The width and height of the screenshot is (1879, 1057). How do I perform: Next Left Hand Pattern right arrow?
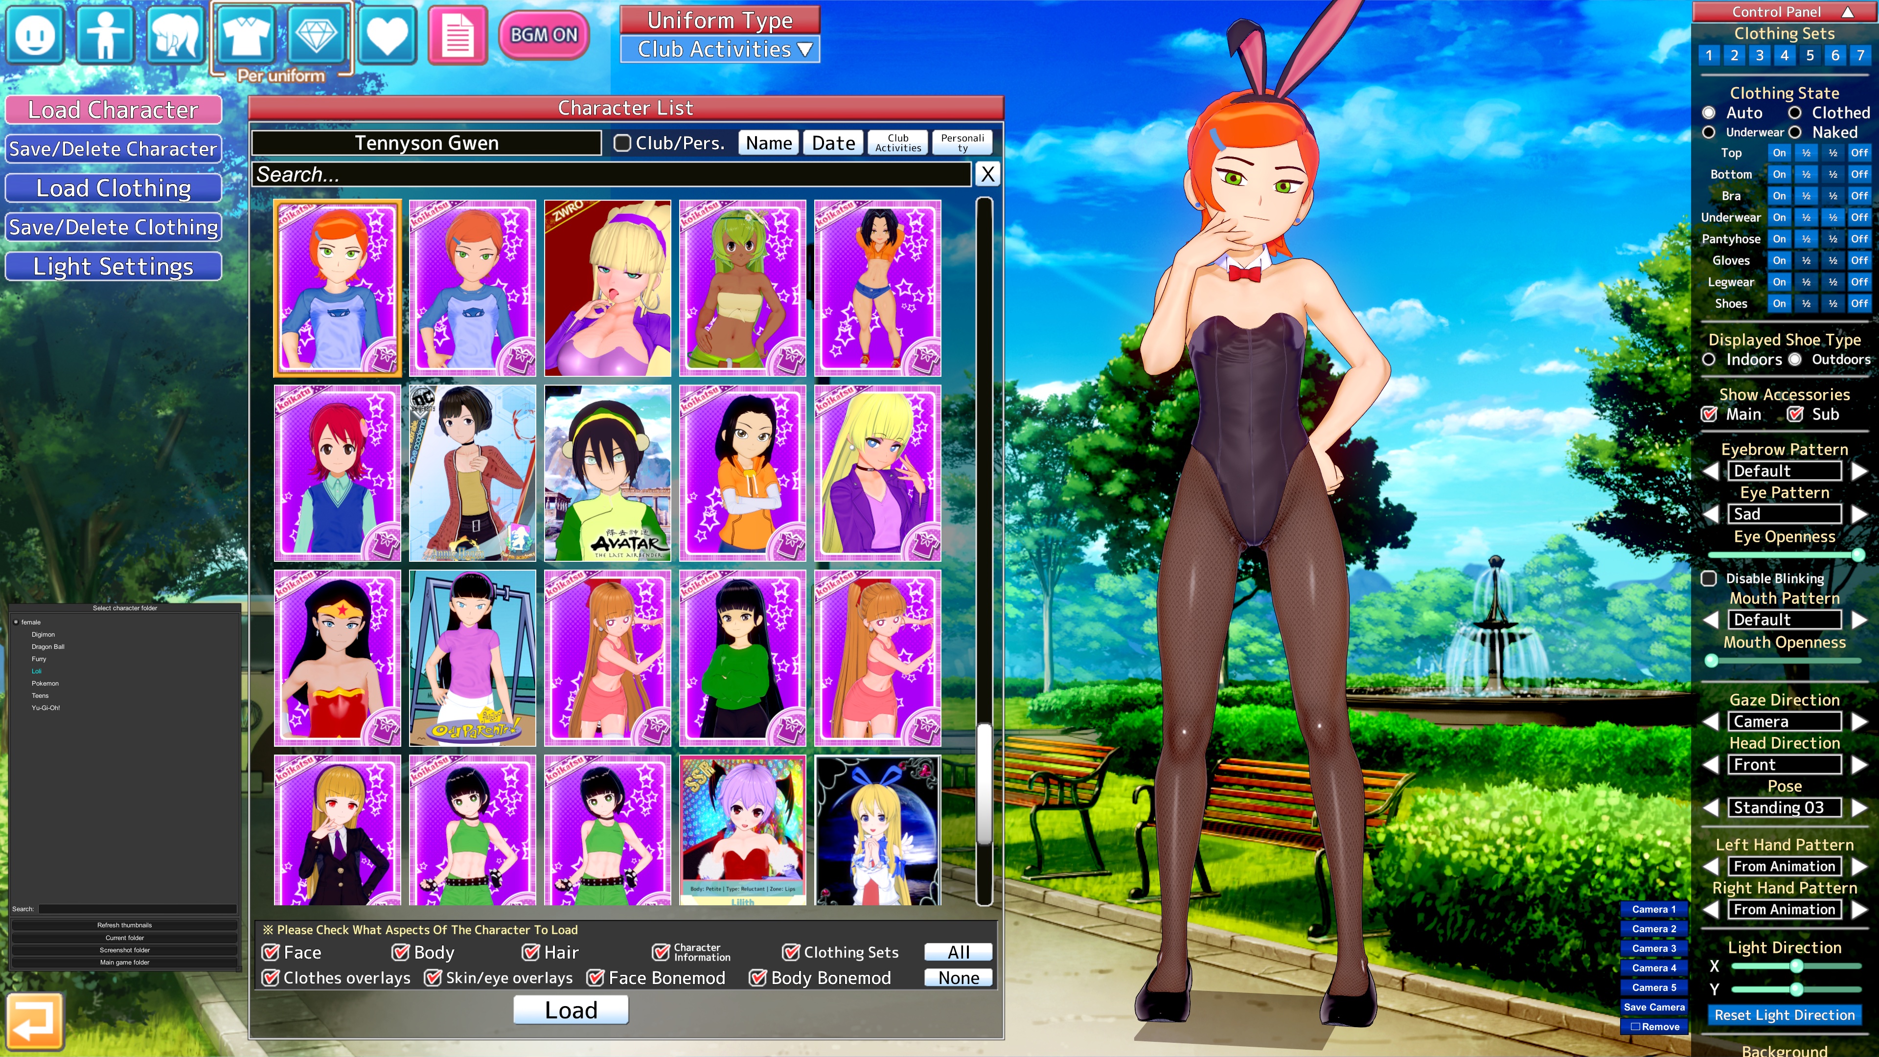1859,867
